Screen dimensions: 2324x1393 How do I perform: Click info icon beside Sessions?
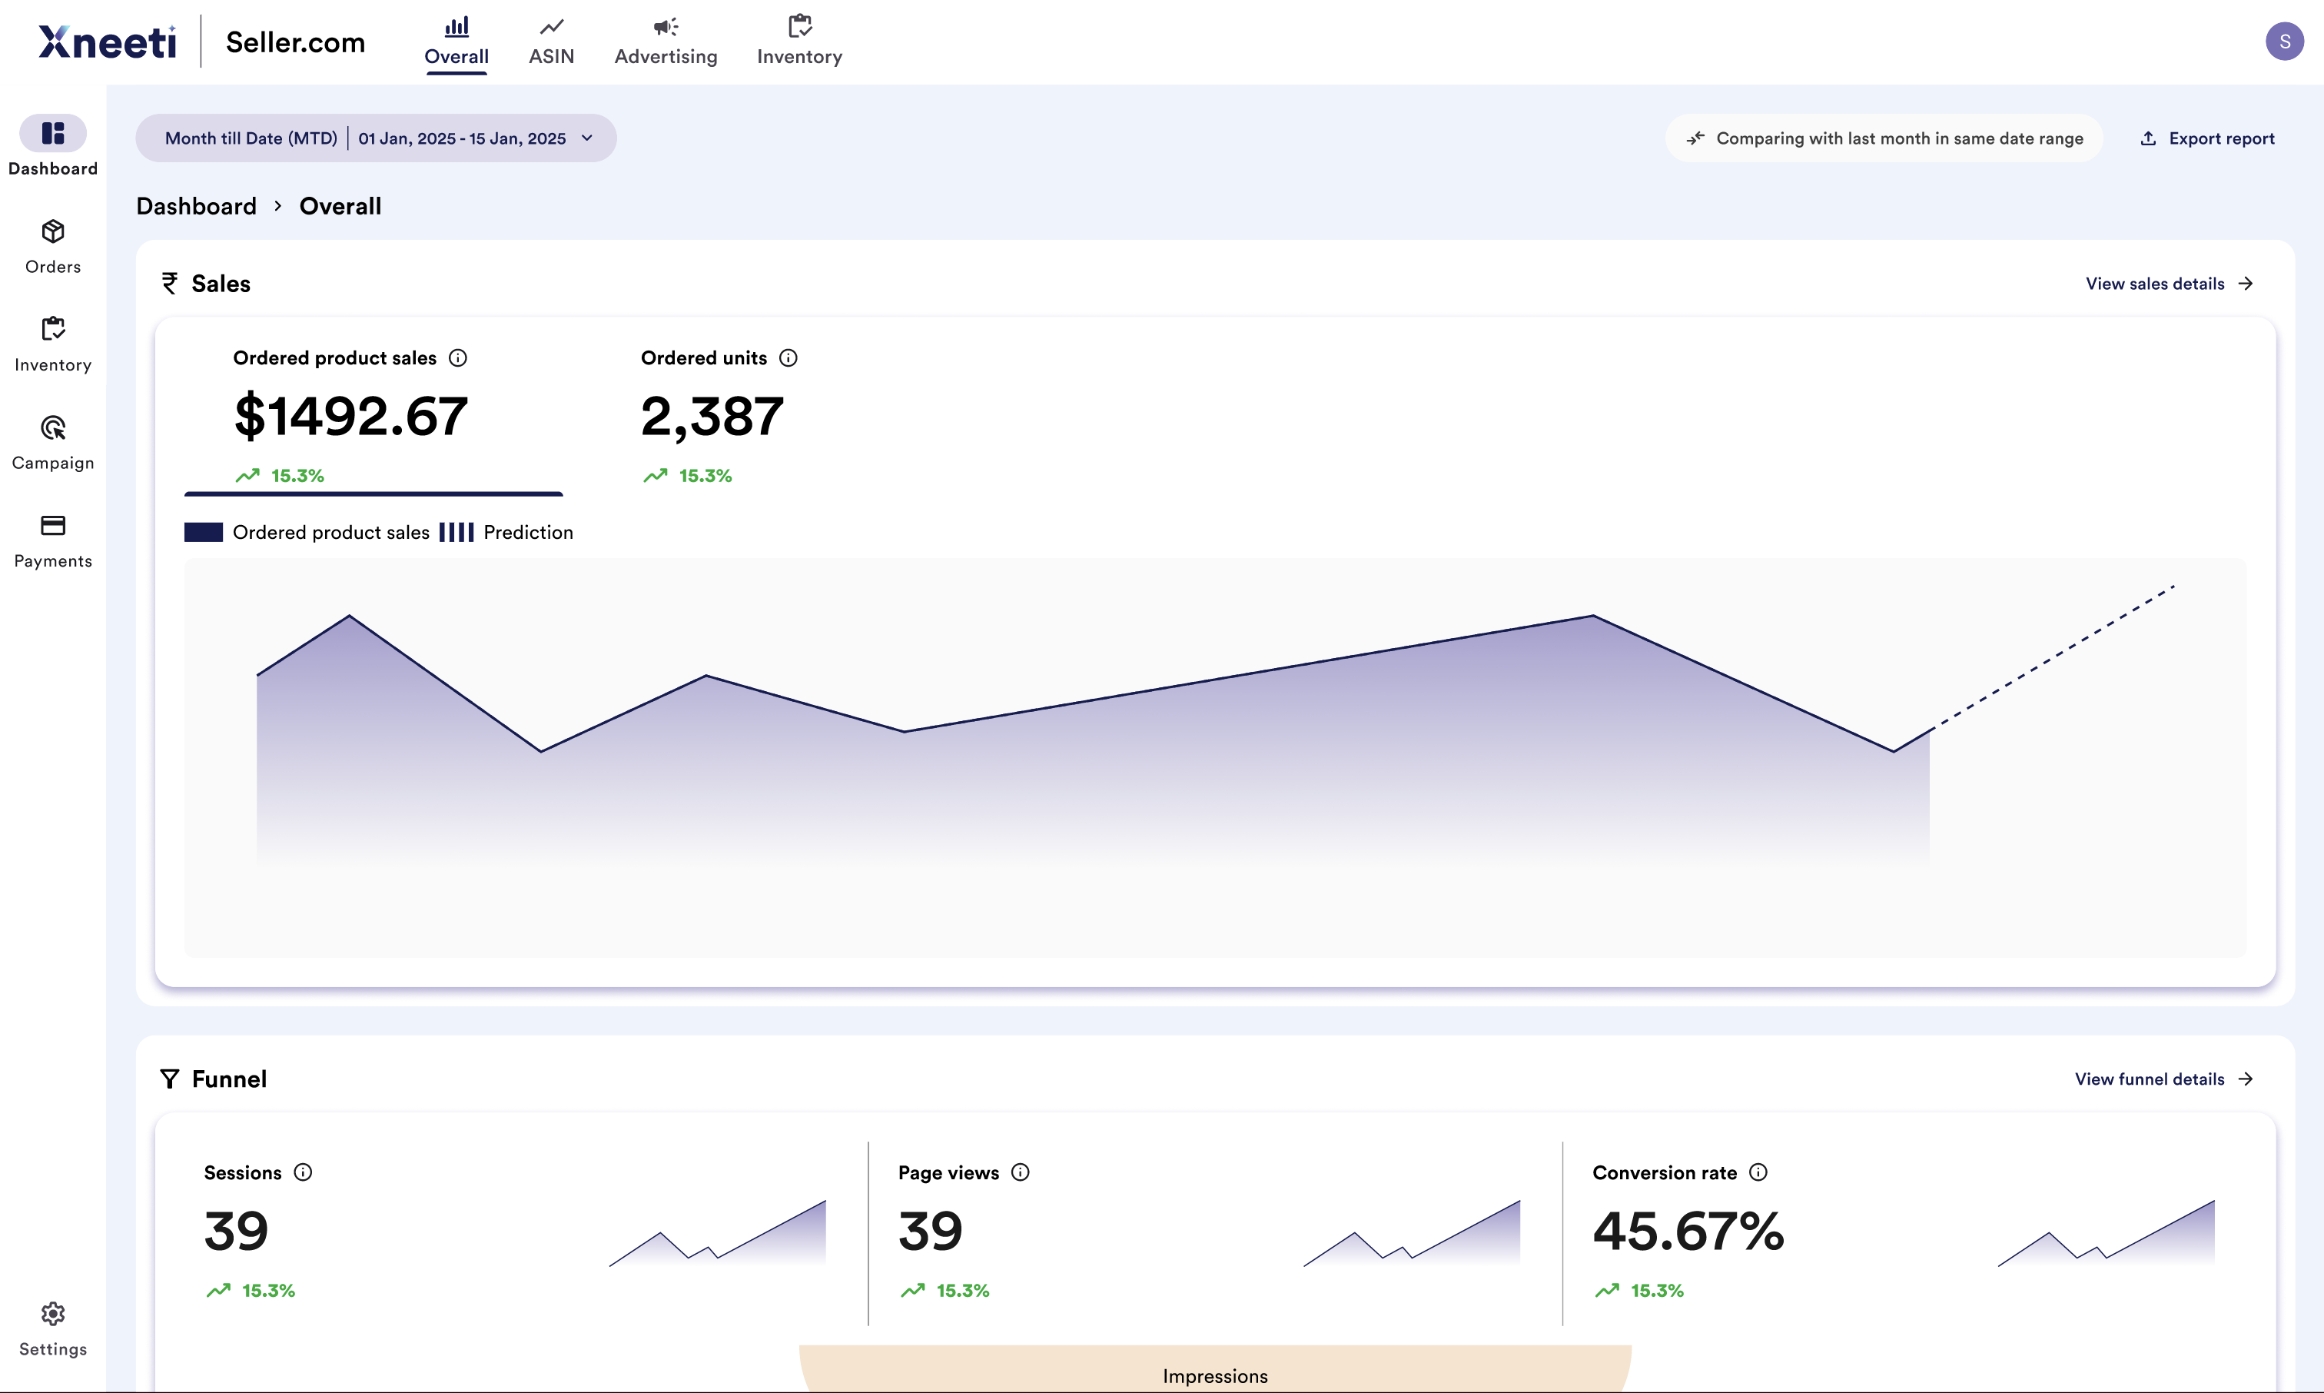pyautogui.click(x=303, y=1172)
